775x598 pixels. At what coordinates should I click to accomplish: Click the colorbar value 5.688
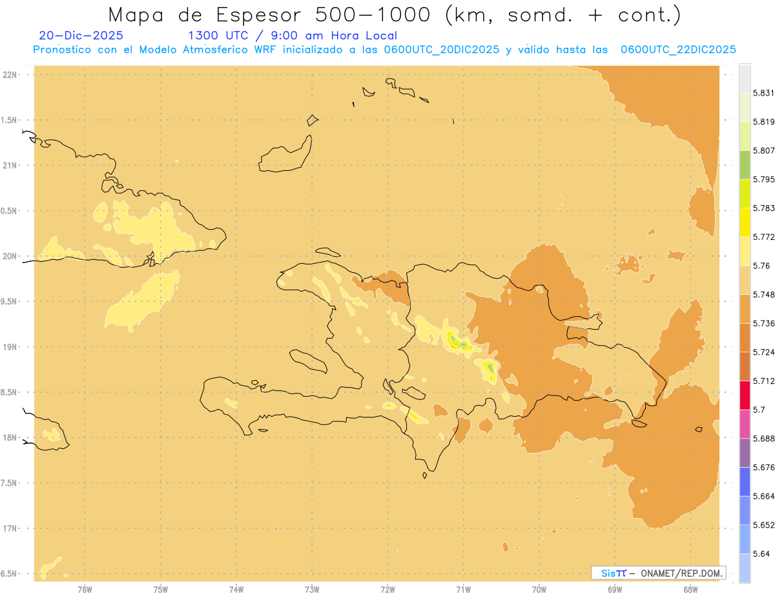[764, 439]
